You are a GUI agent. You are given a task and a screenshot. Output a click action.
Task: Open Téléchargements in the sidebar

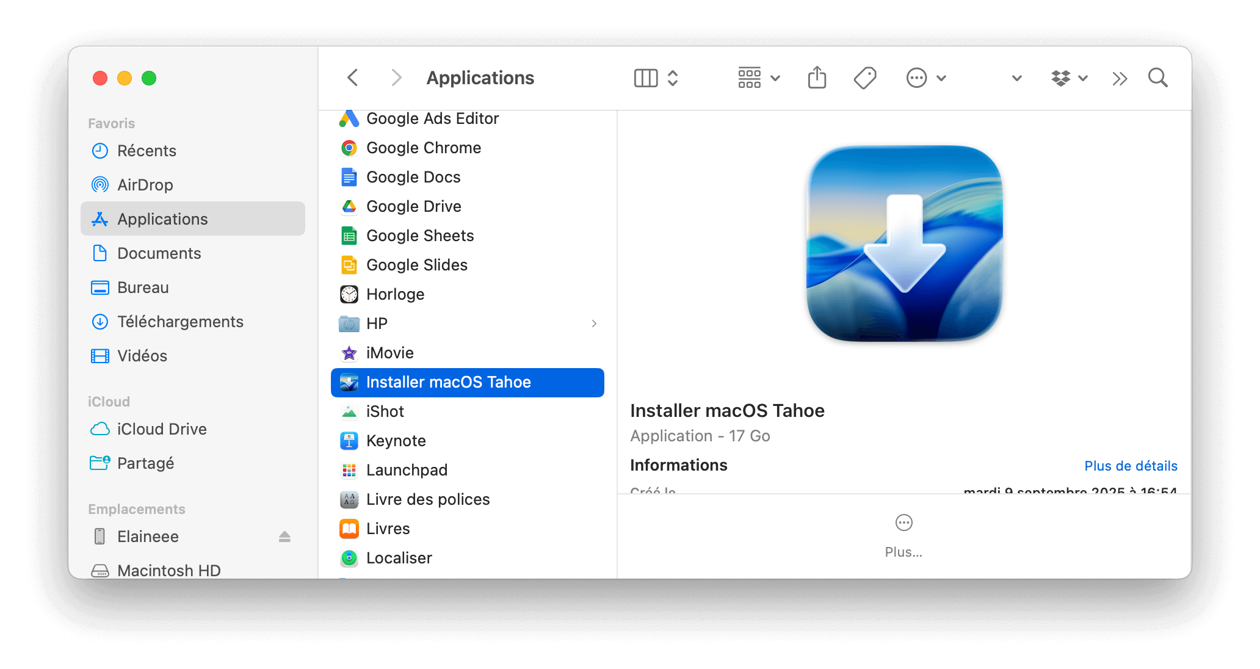pos(193,322)
